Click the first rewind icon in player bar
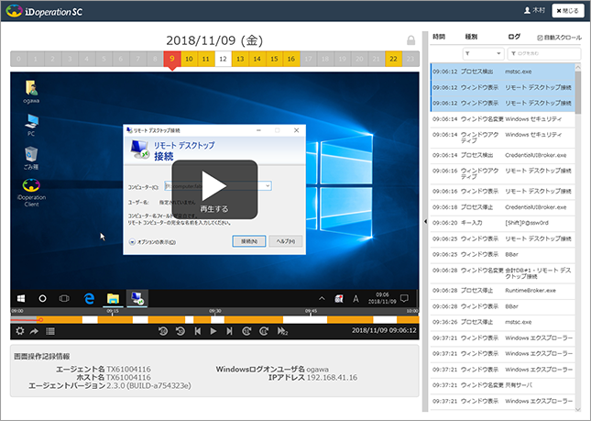 click(163, 331)
